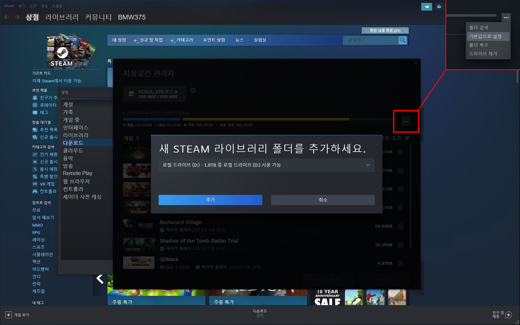The image size is (520, 325).
Task: Open the notifications inbox icon
Action: point(438,6)
